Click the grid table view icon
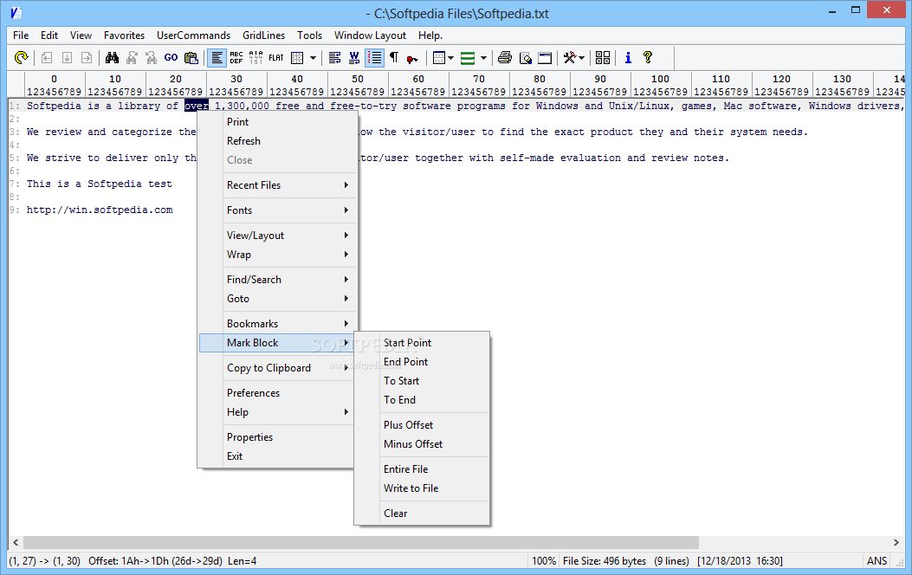Viewport: 912px width, 575px height. (297, 57)
